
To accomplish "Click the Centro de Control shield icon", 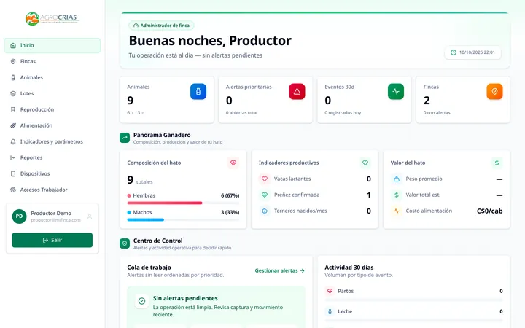I will pos(125,243).
